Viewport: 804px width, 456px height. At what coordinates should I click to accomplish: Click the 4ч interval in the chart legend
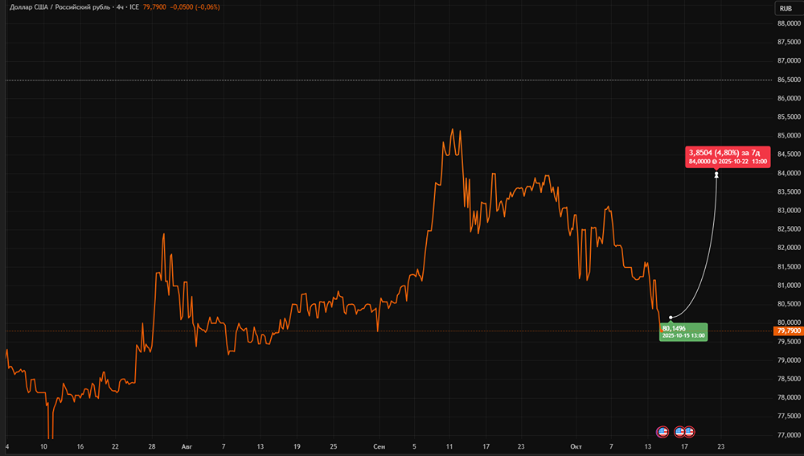(x=120, y=7)
